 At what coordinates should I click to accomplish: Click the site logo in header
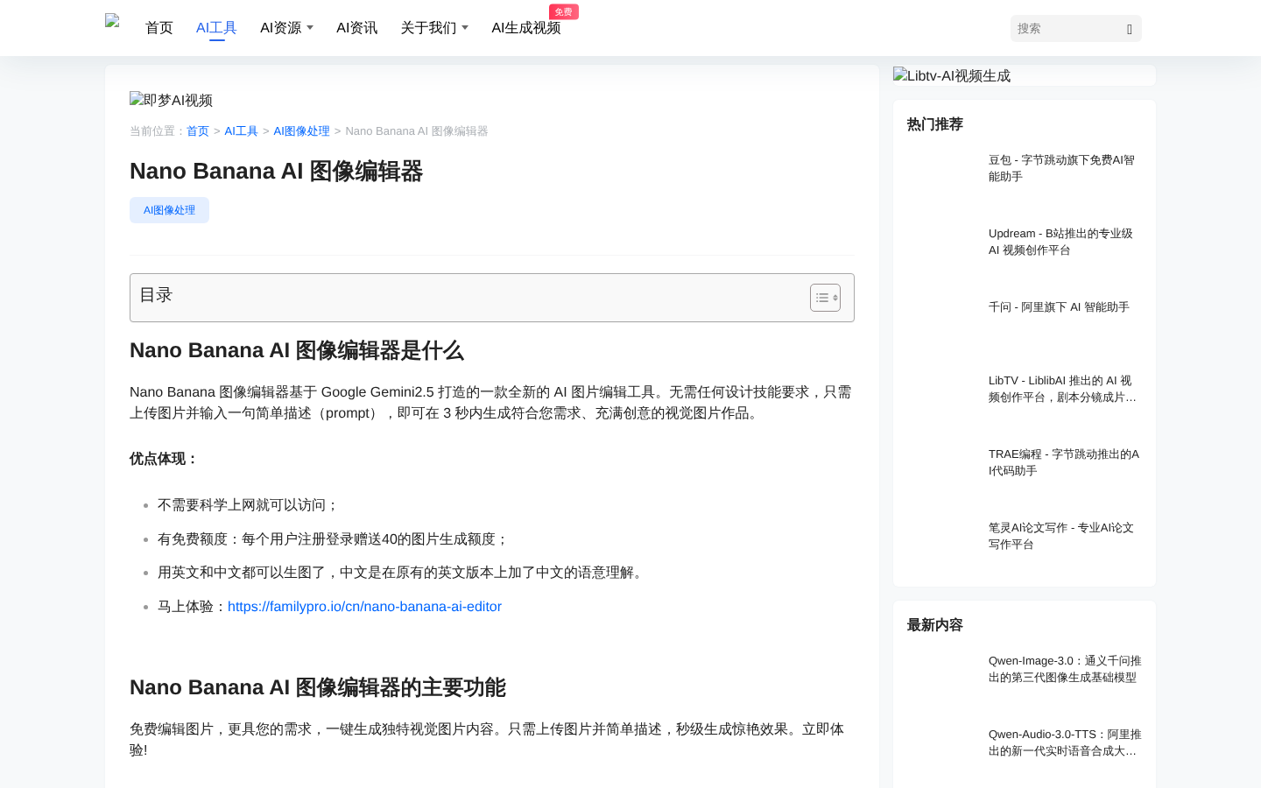112,21
